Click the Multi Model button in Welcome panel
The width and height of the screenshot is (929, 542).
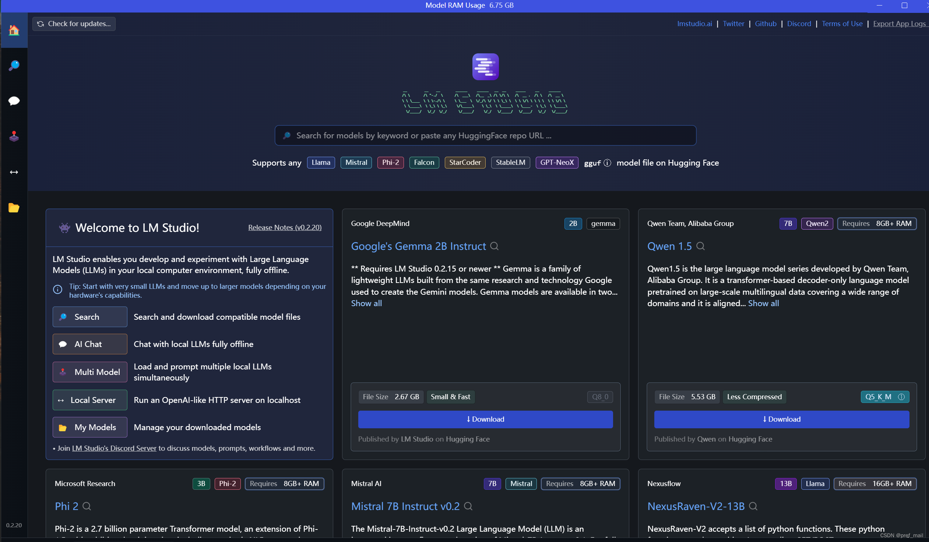tap(90, 372)
